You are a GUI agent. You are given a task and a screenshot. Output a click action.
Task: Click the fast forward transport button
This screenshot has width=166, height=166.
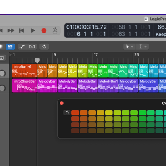(11, 31)
